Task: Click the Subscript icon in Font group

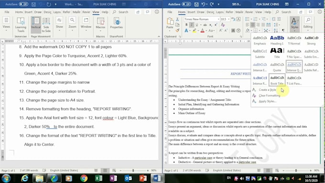Action: coord(211,25)
